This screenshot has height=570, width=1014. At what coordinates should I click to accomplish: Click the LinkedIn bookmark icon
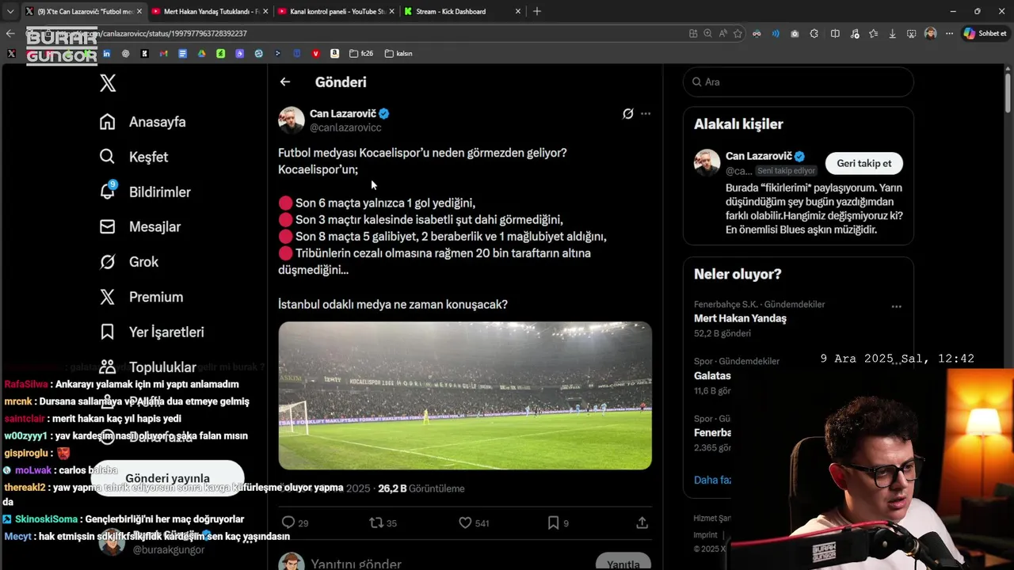click(106, 54)
